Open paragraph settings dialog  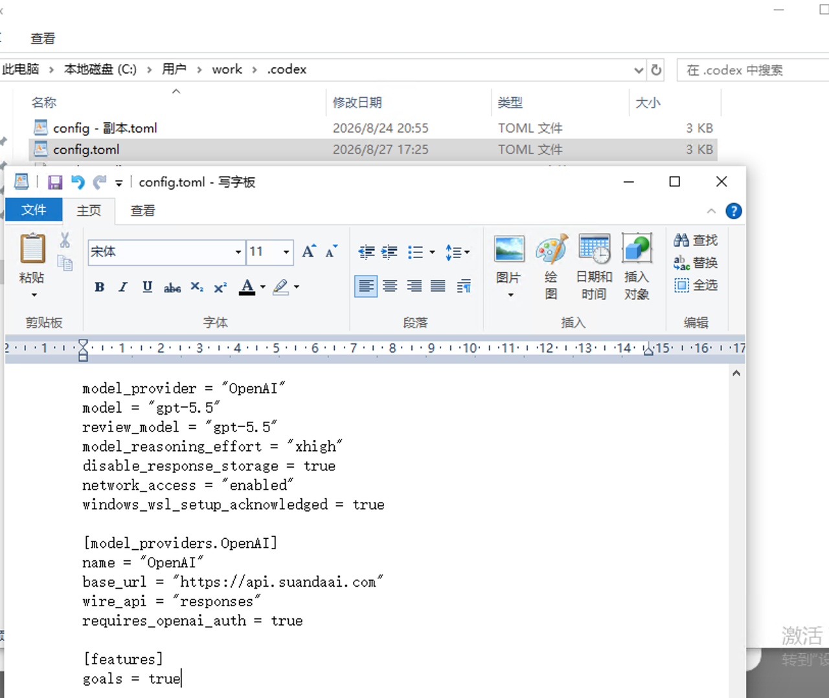[x=464, y=286]
